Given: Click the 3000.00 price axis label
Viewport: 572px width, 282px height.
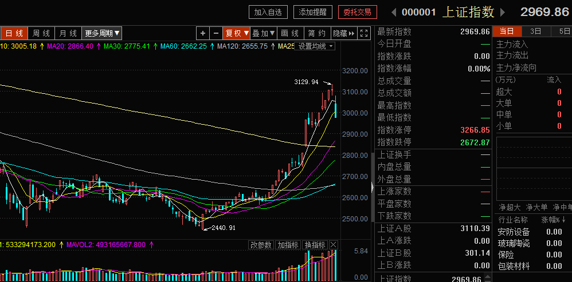Looking at the screenshot, I should pyautogui.click(x=355, y=113).
